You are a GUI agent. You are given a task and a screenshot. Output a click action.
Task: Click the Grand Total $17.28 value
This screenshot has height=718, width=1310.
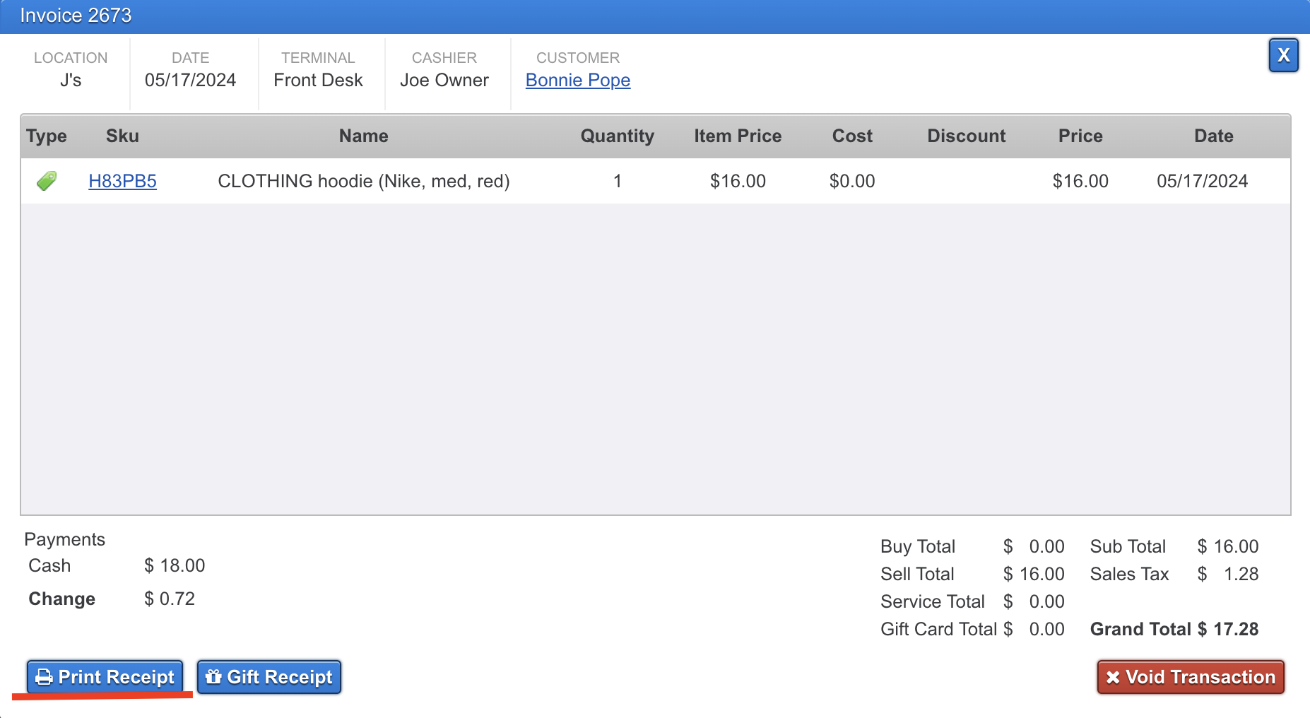pyautogui.click(x=1228, y=629)
